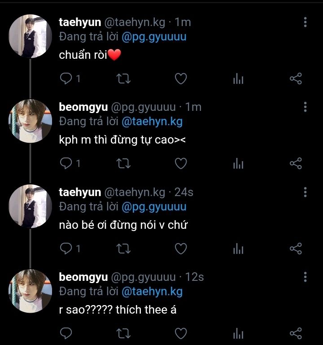Open beomgyu's avatar on "r sao" tweet

pos(30,291)
